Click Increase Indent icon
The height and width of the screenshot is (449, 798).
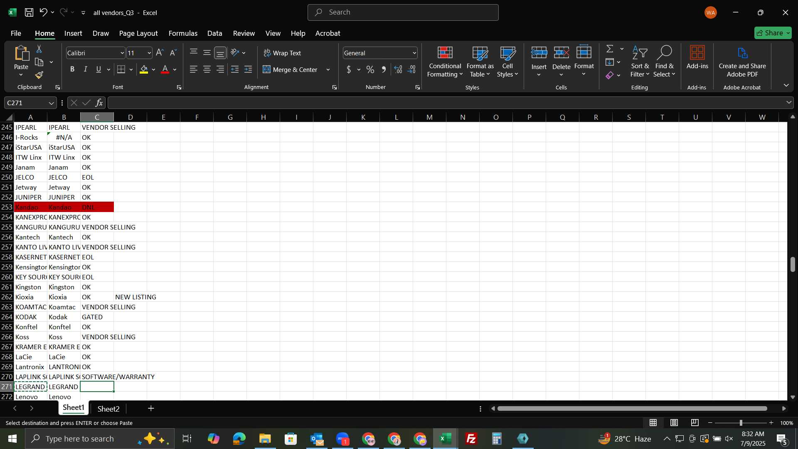coord(248,69)
